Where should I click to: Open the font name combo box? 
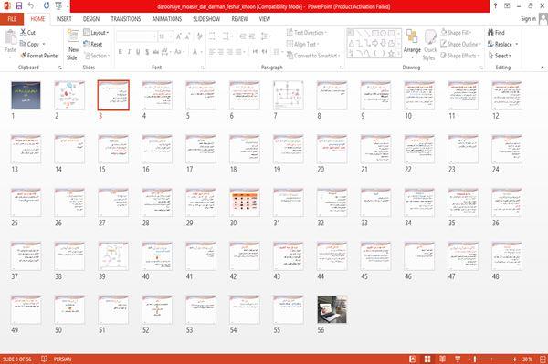136,36
